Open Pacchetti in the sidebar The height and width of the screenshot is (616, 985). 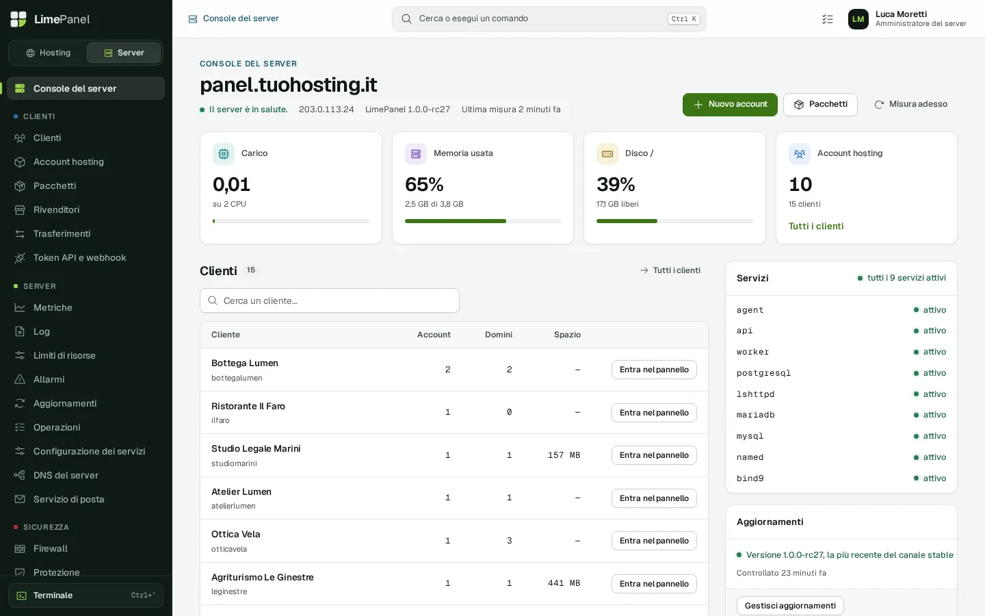pos(86,186)
